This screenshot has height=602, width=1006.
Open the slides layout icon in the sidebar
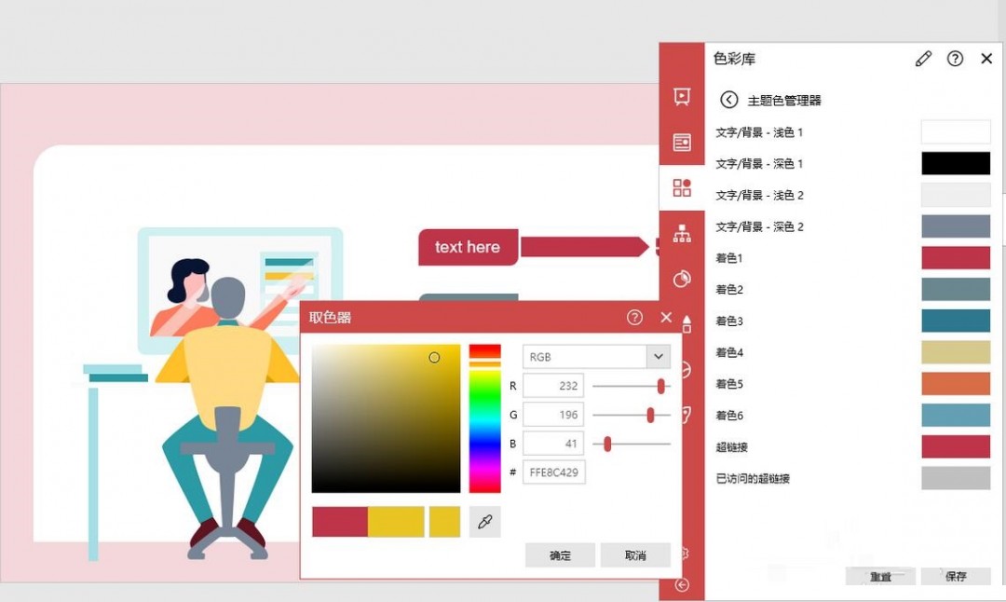click(x=682, y=142)
